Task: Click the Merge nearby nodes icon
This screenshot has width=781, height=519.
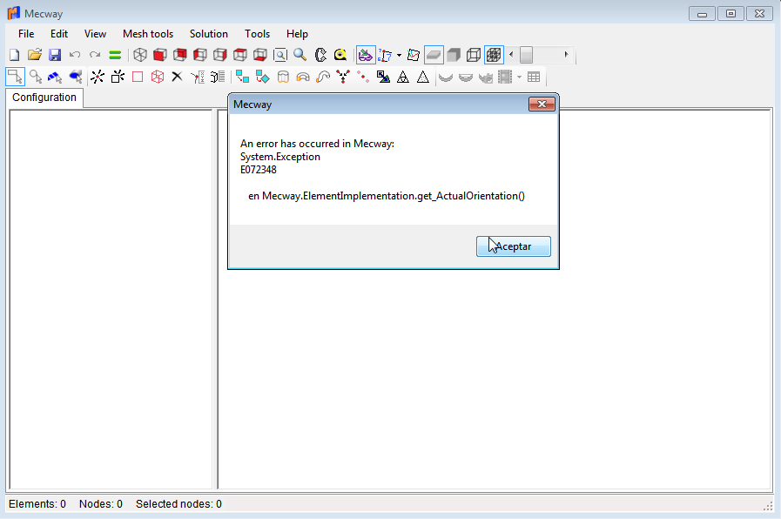Action: (x=343, y=77)
